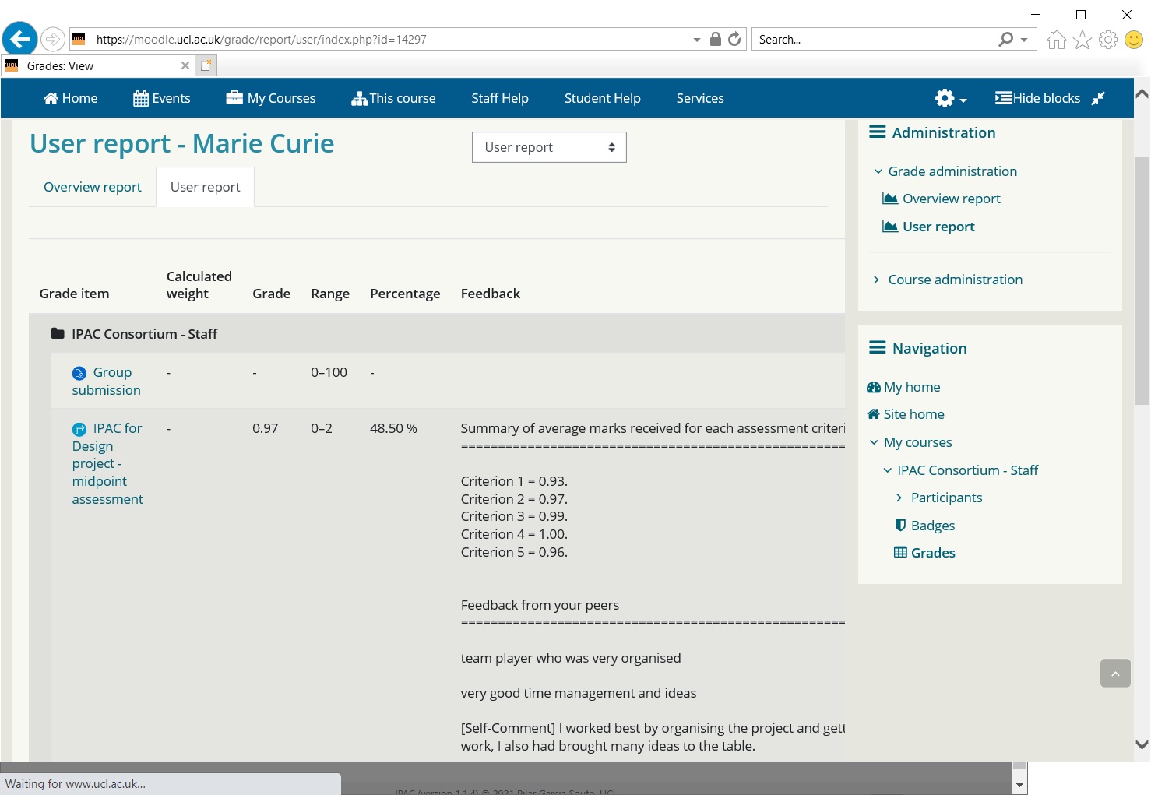Click the page vertical scrollbar thumb

(1142, 280)
